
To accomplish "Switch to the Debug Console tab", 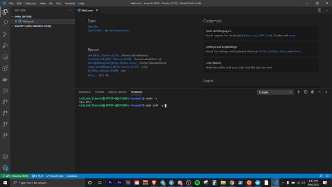I will pyautogui.click(x=117, y=92).
